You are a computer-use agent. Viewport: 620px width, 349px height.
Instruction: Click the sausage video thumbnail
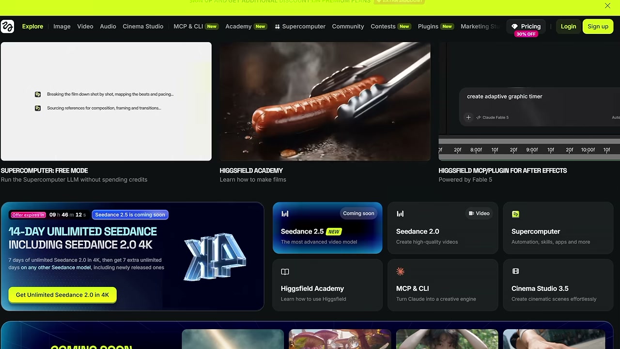coord(325,101)
